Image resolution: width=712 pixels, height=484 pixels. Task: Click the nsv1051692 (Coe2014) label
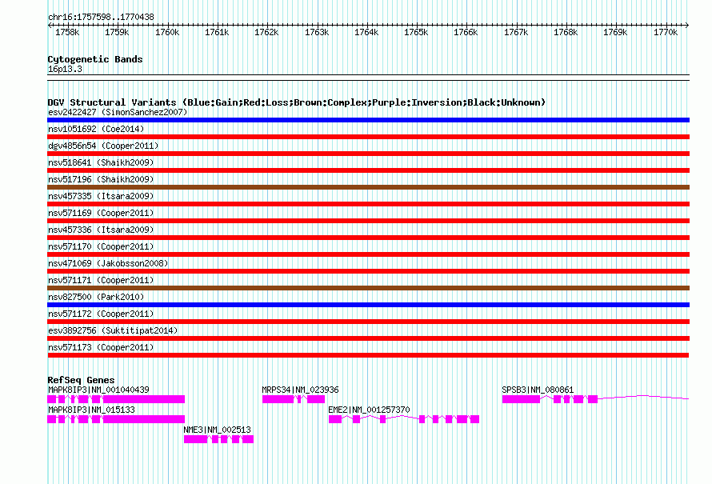96,129
